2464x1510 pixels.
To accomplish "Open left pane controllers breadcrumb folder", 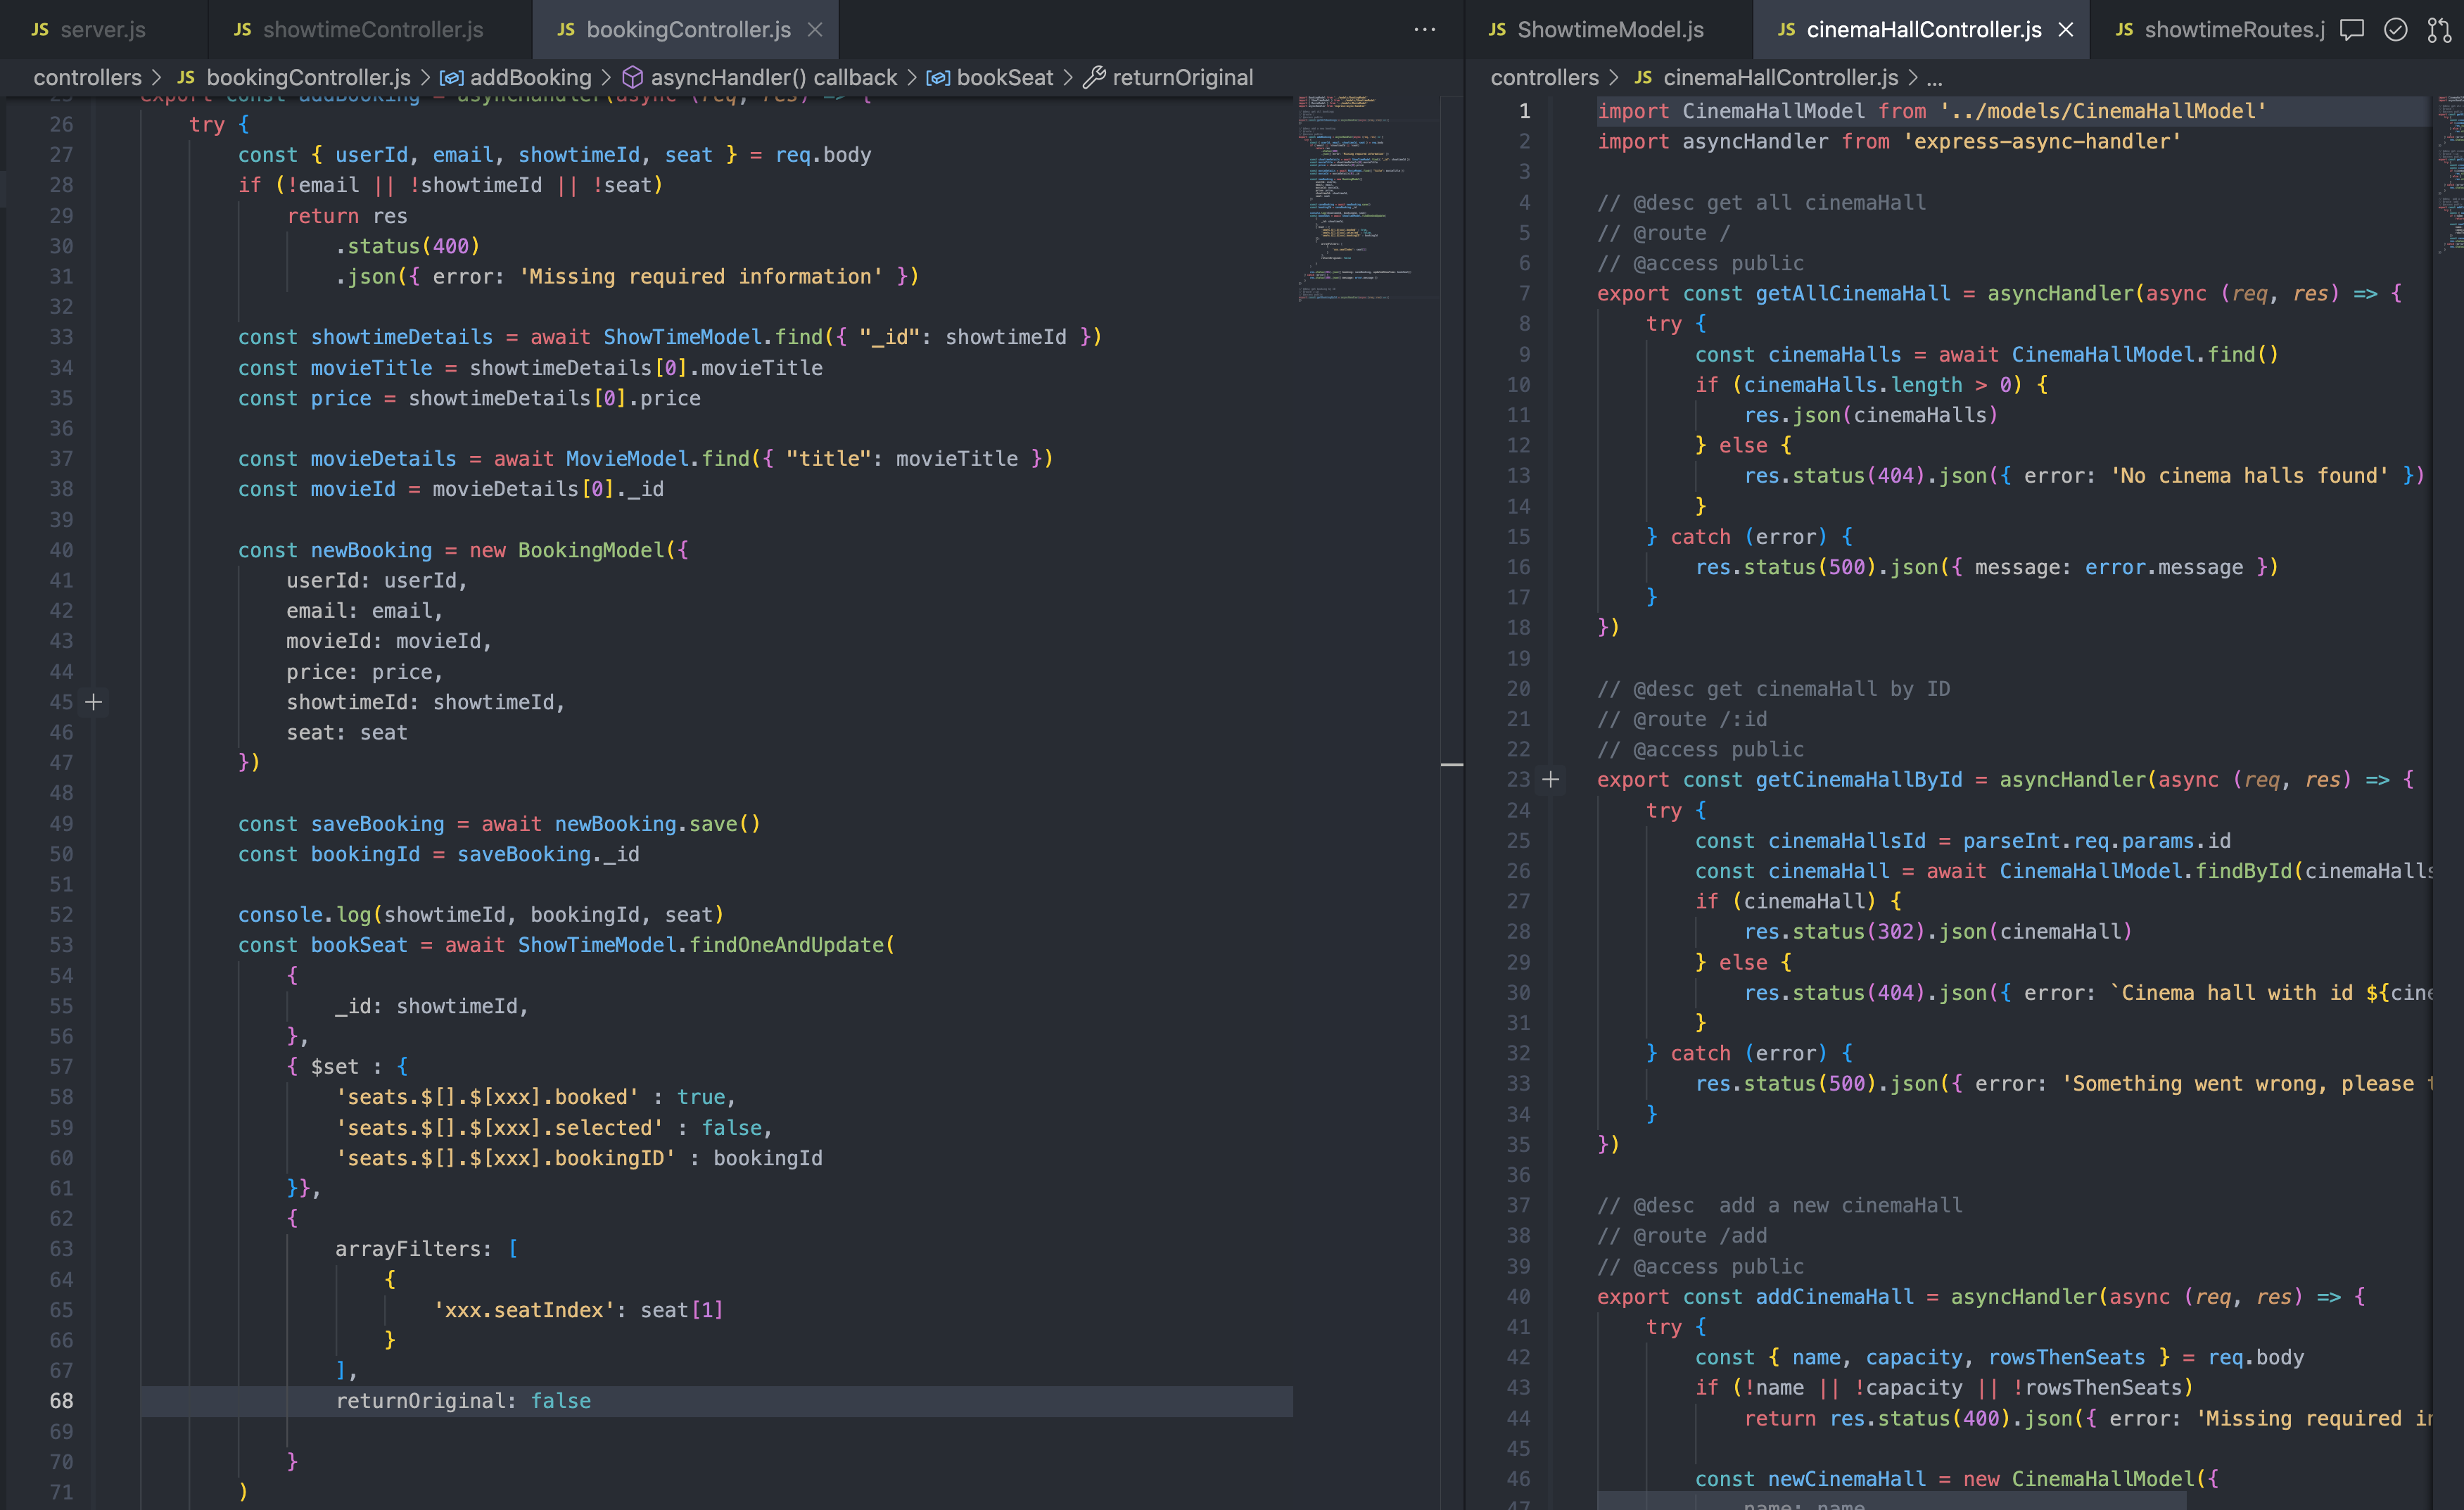I will pos(87,77).
